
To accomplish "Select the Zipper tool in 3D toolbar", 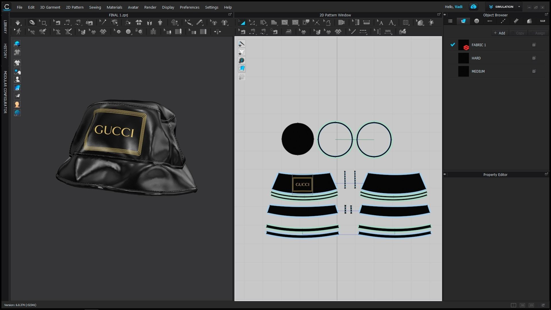I will click(x=153, y=32).
